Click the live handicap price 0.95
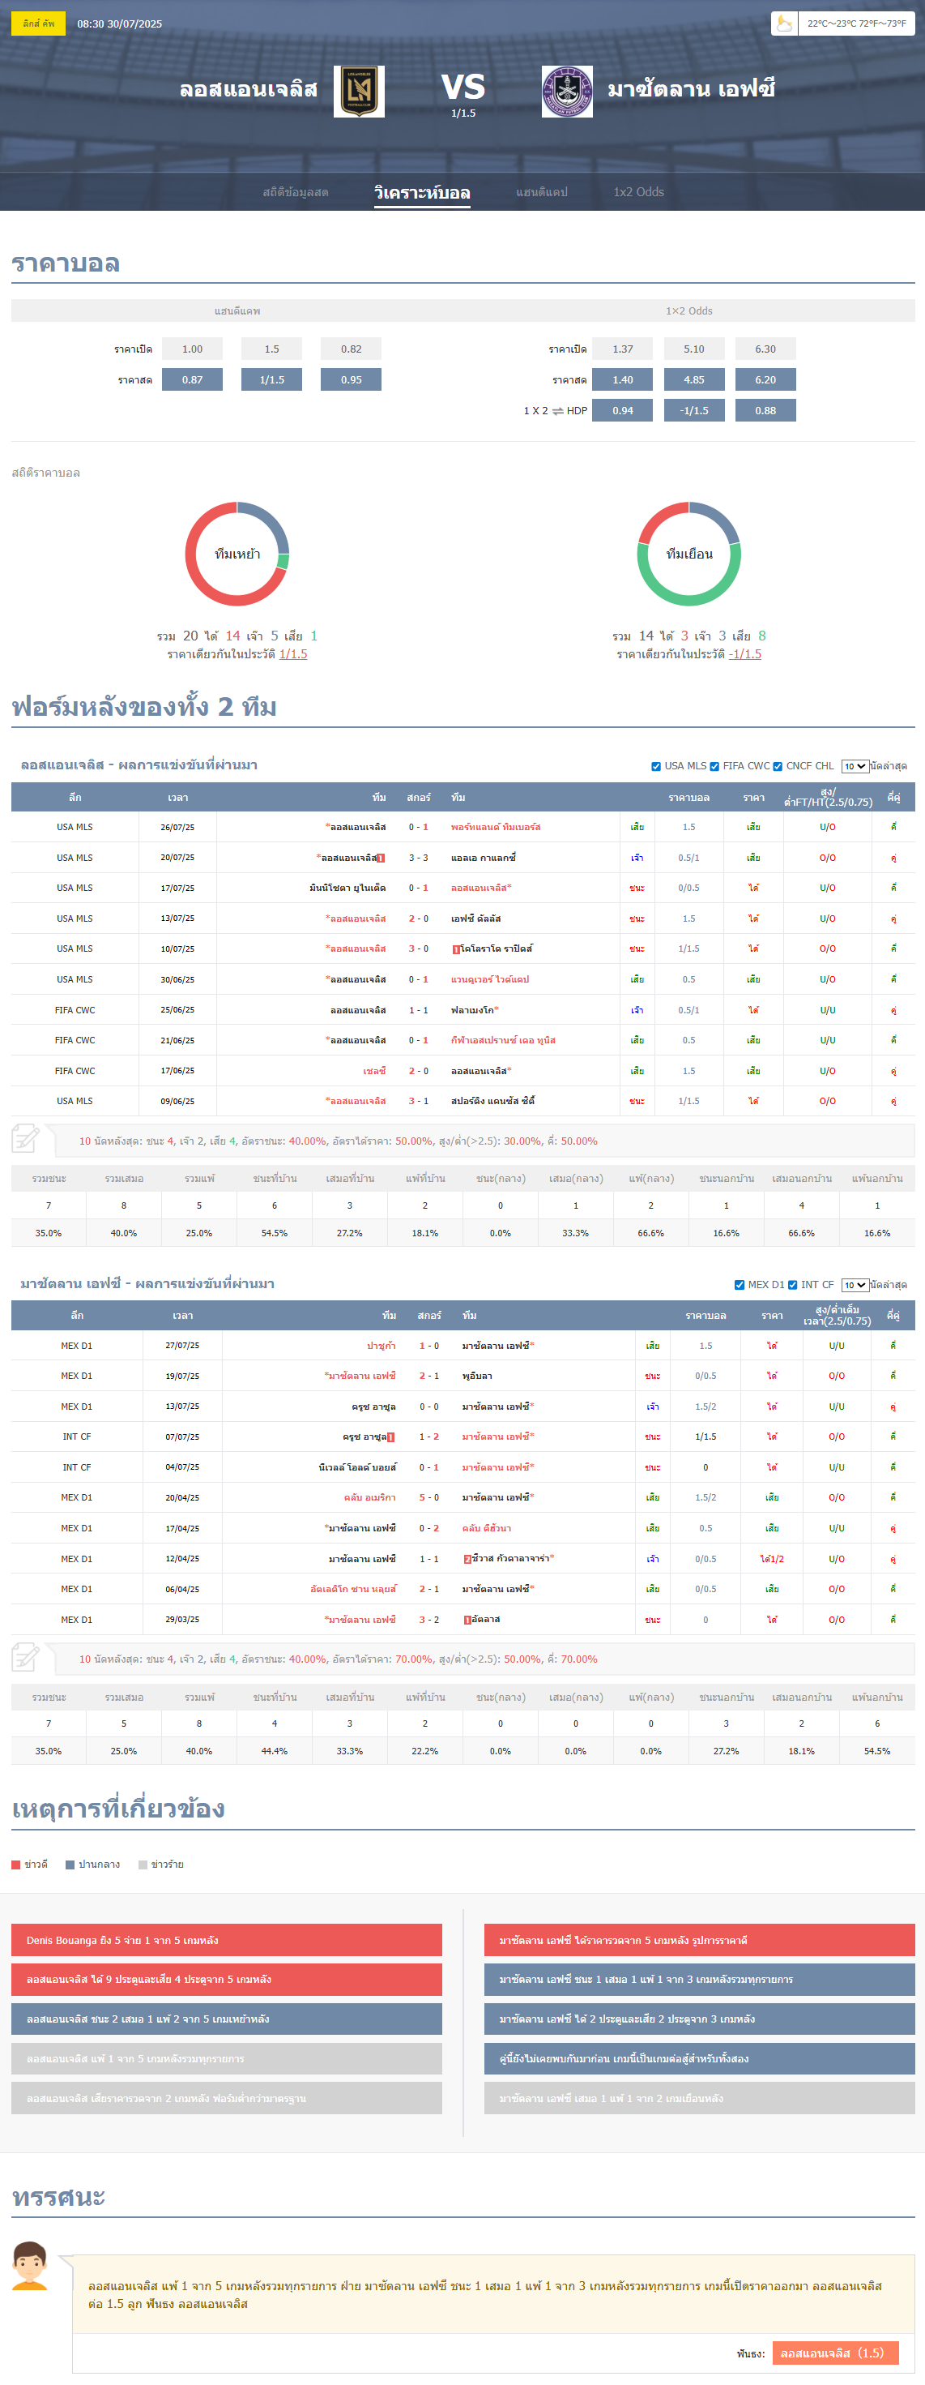Screen dimensions: 925x2385 click(352, 379)
